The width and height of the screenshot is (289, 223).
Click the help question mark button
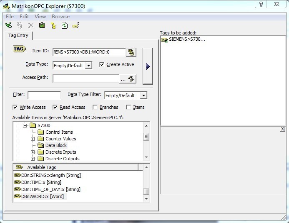[x=261, y=4]
